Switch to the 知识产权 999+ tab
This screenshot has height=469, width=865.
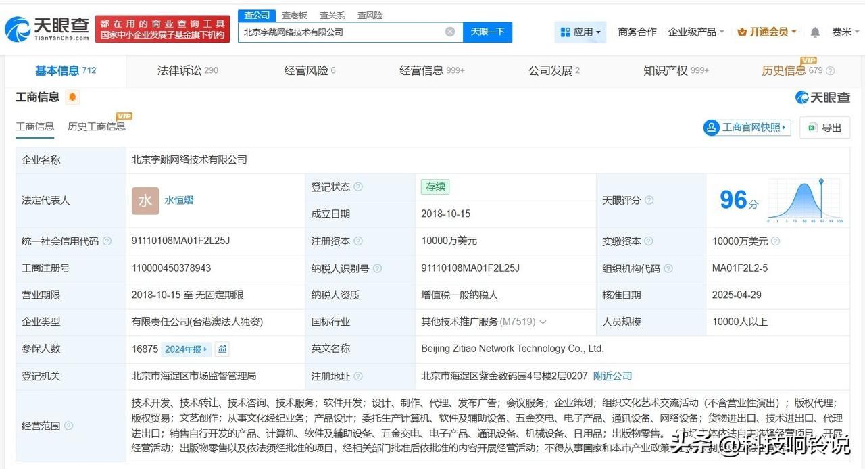point(676,70)
